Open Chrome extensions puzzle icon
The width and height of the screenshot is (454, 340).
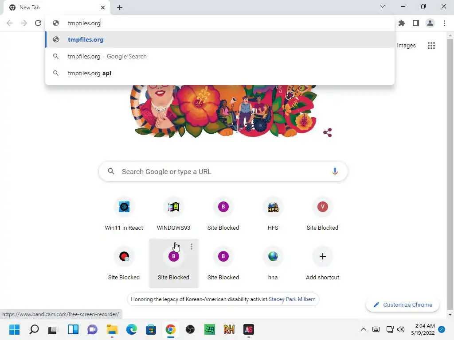[402, 23]
